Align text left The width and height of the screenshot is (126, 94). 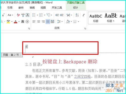[x=34, y=22]
